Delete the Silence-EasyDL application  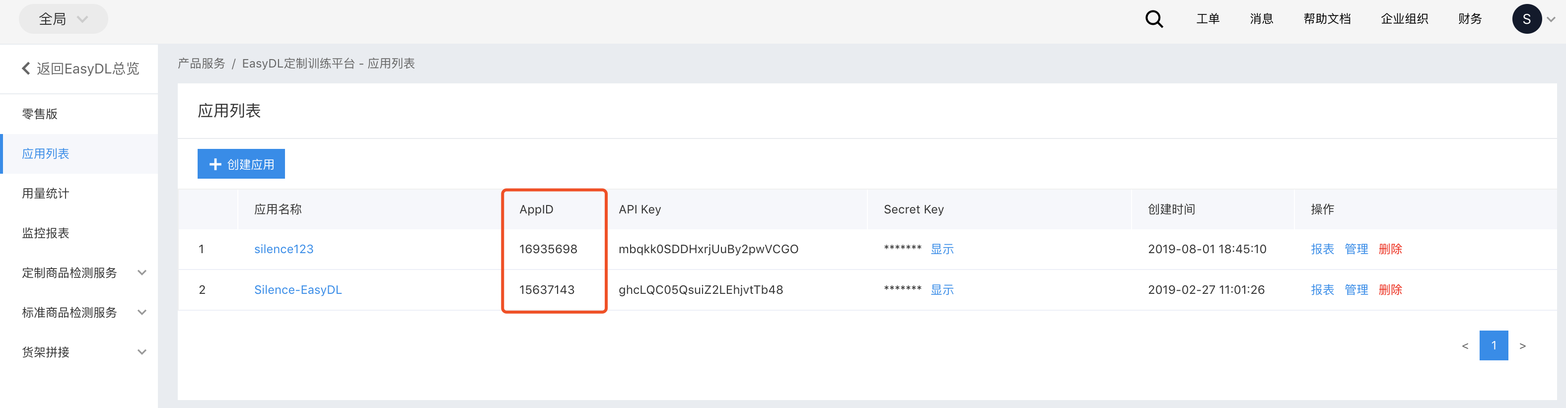1390,289
